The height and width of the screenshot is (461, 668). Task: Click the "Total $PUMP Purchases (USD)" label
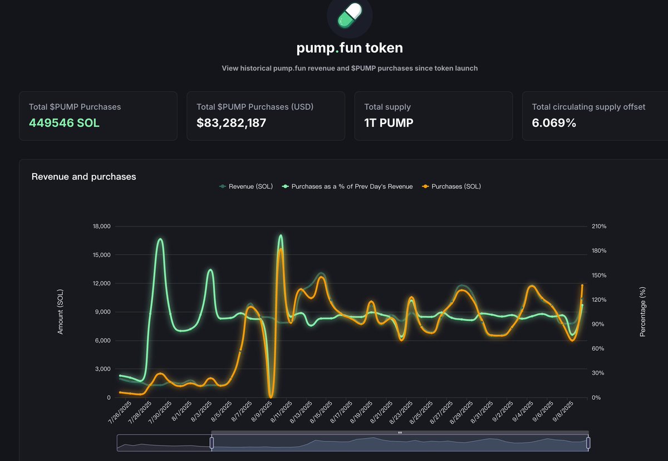[255, 107]
